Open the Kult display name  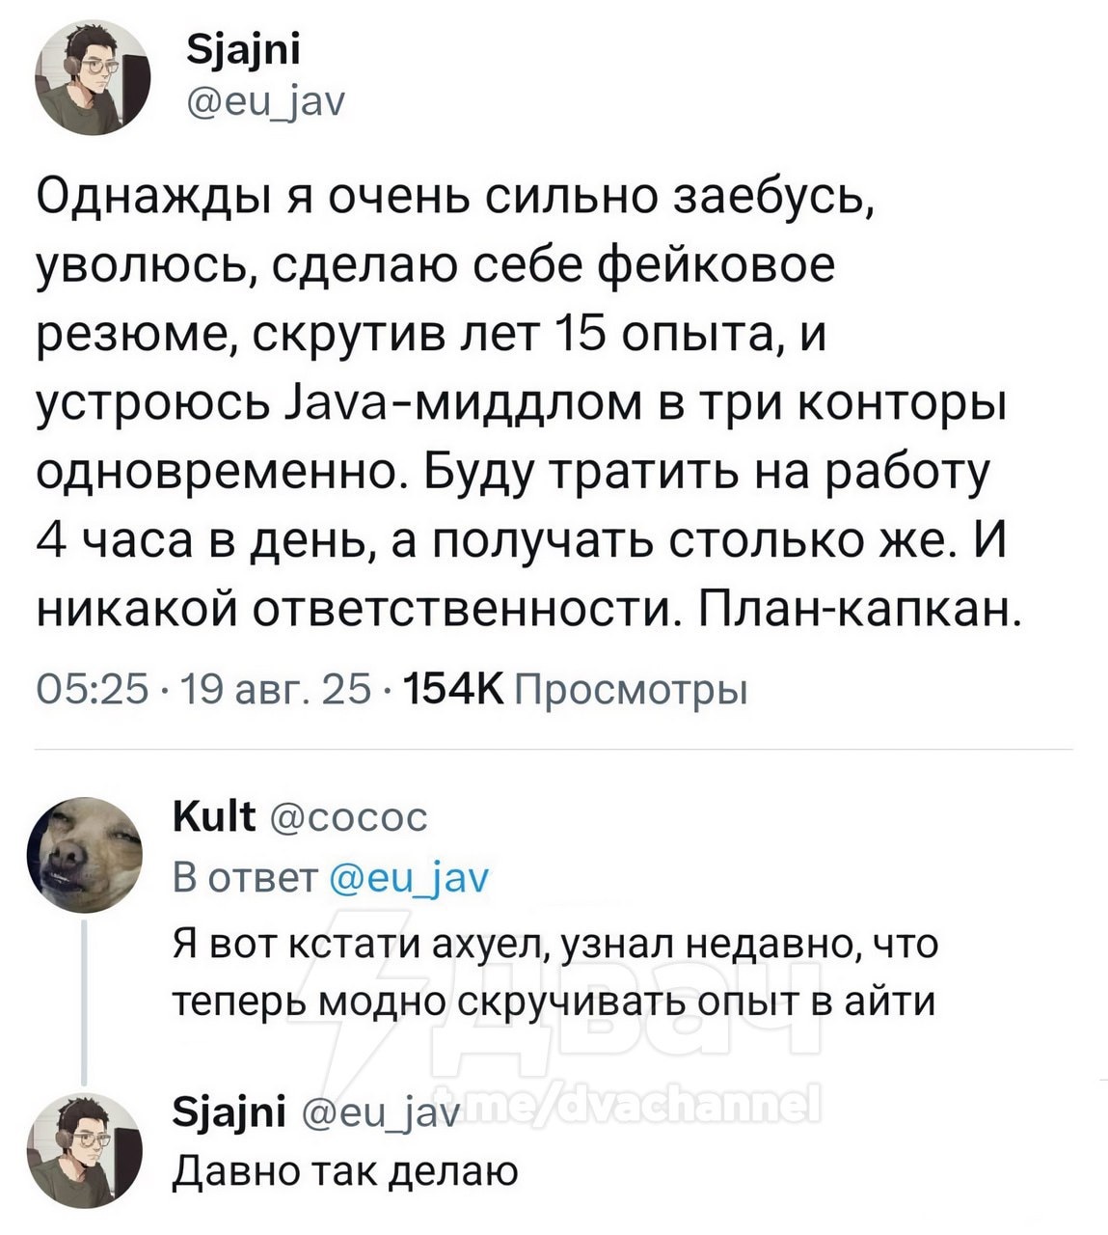[213, 818]
